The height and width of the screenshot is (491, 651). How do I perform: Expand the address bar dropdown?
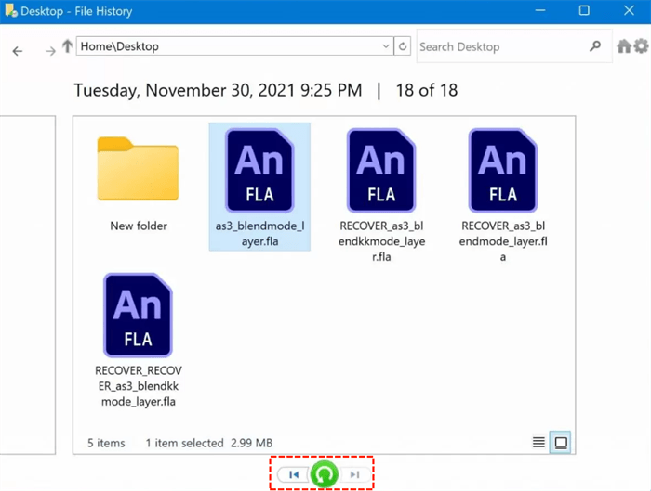pyautogui.click(x=386, y=46)
